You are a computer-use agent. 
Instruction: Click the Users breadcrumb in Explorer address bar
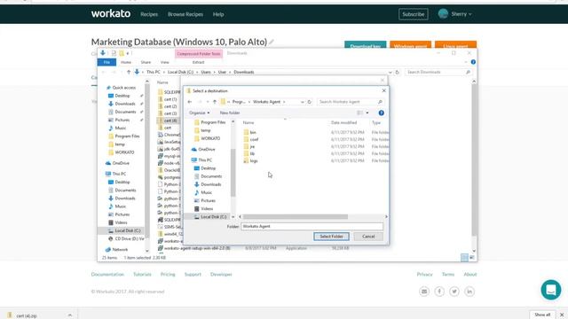click(206, 72)
